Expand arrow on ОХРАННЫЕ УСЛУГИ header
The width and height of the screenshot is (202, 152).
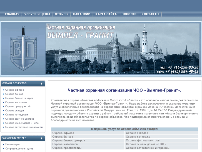pos(42,138)
